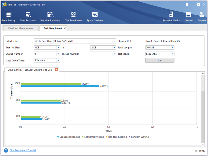Switch to the Partition Management tab
This screenshot has height=157, width=208.
21,28
